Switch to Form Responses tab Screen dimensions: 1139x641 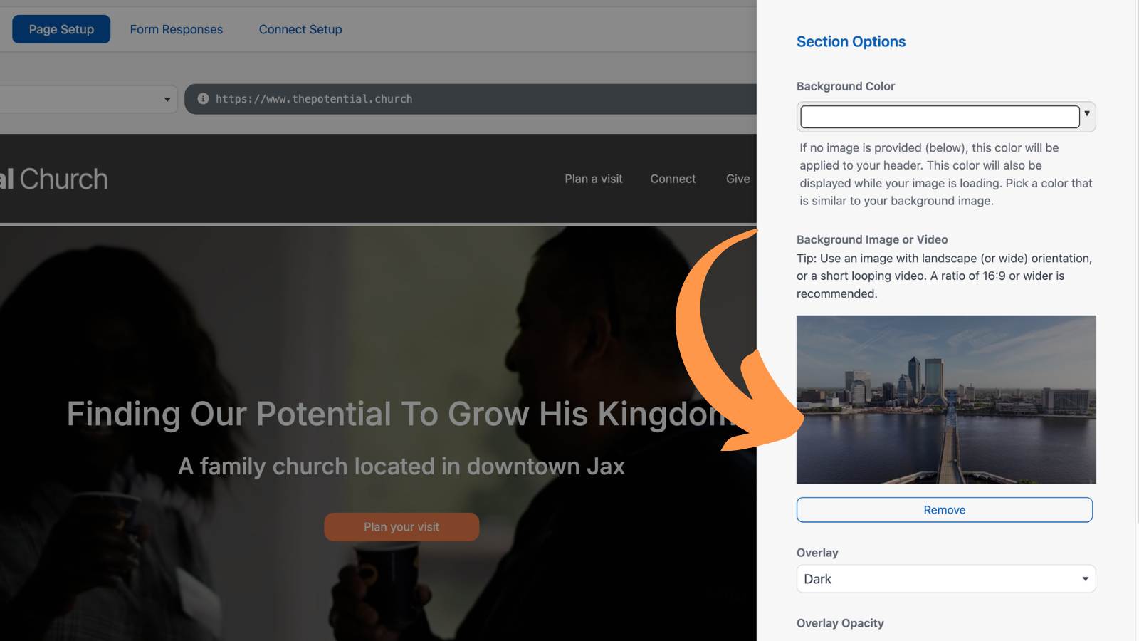coord(176,29)
